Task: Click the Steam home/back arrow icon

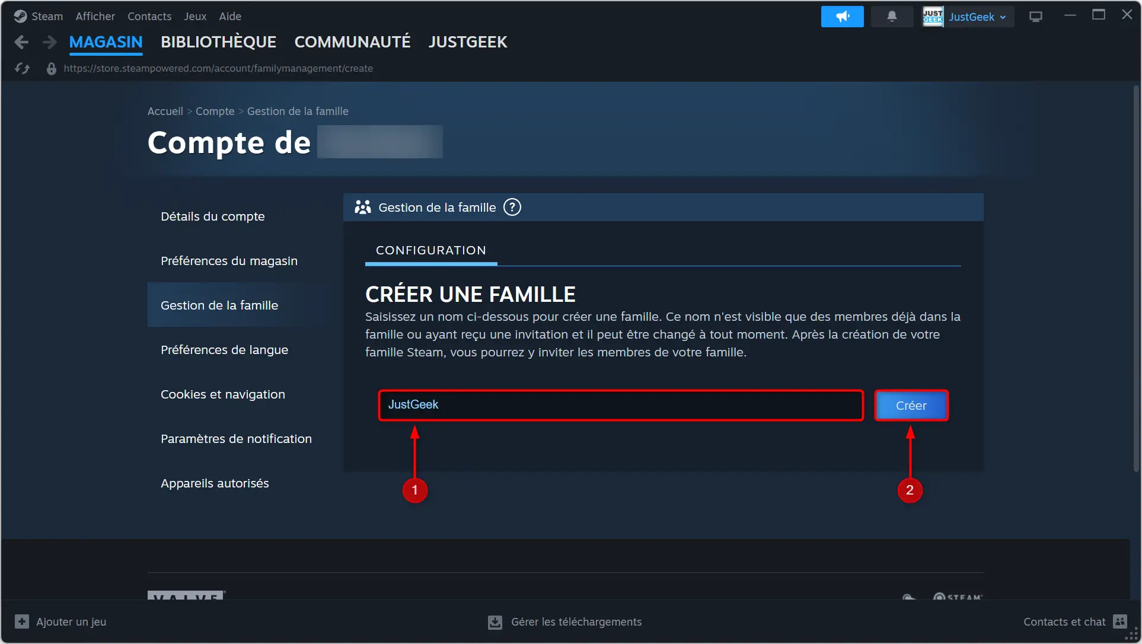Action: pos(21,42)
